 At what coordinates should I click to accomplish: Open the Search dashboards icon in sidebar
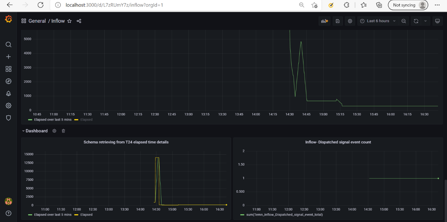pos(8,45)
